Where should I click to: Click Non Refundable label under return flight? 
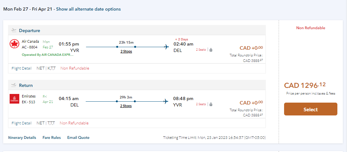(x=74, y=123)
